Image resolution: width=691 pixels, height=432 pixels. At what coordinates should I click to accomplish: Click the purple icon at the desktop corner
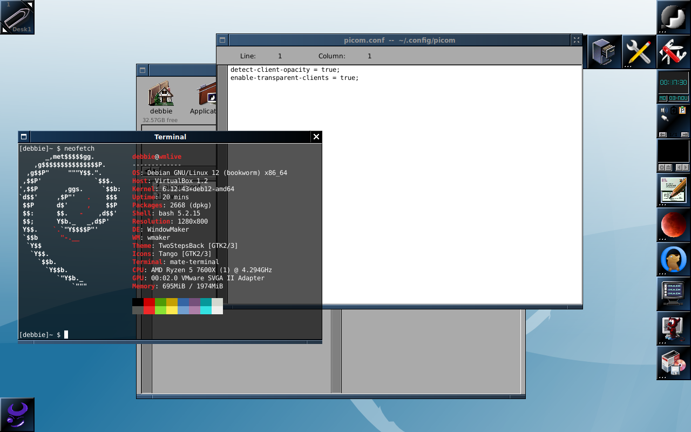tap(17, 415)
